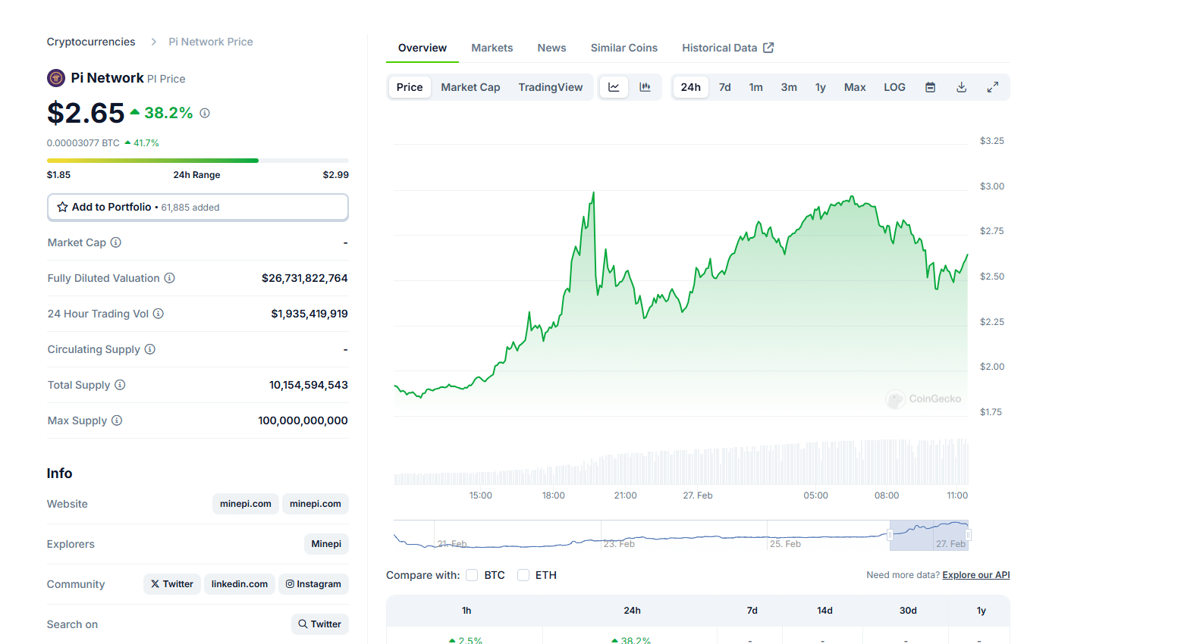Click the 24h Range progress bar
This screenshot has height=644, width=1181.
[x=198, y=161]
